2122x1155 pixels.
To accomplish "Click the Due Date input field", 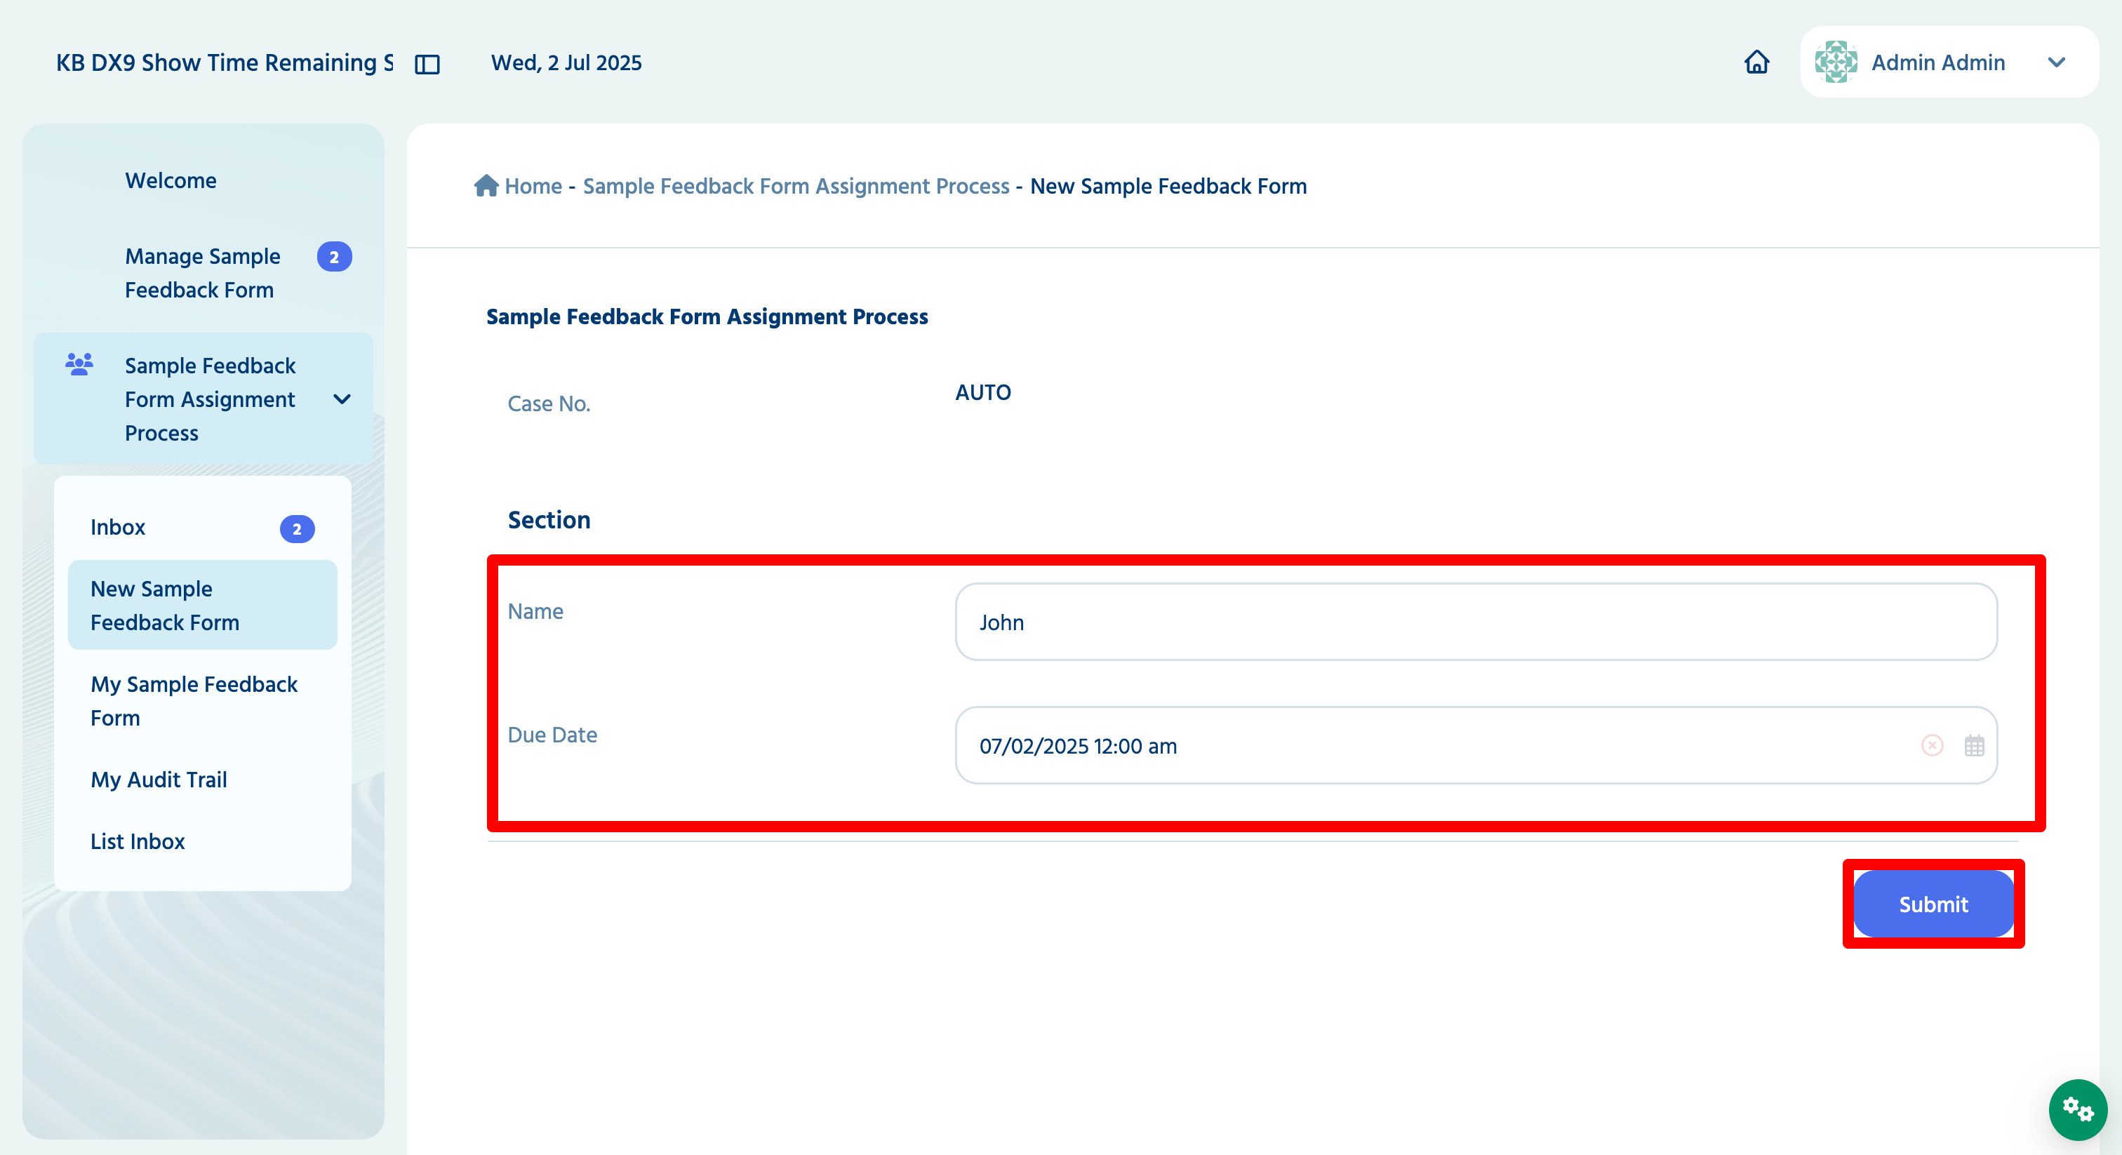I will click(1475, 745).
